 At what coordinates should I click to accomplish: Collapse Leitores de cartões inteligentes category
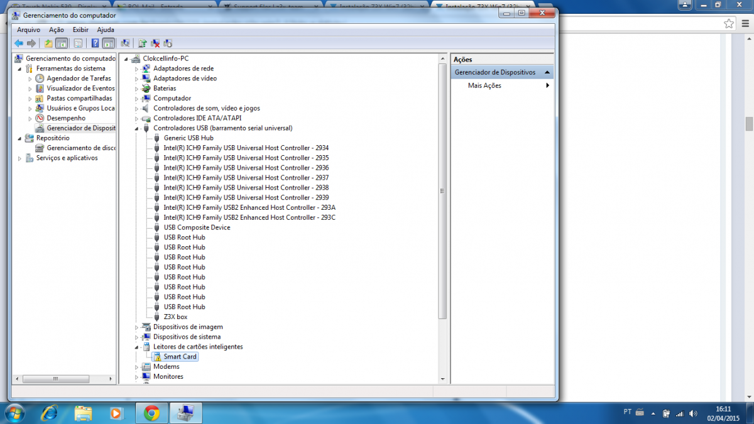coord(137,347)
